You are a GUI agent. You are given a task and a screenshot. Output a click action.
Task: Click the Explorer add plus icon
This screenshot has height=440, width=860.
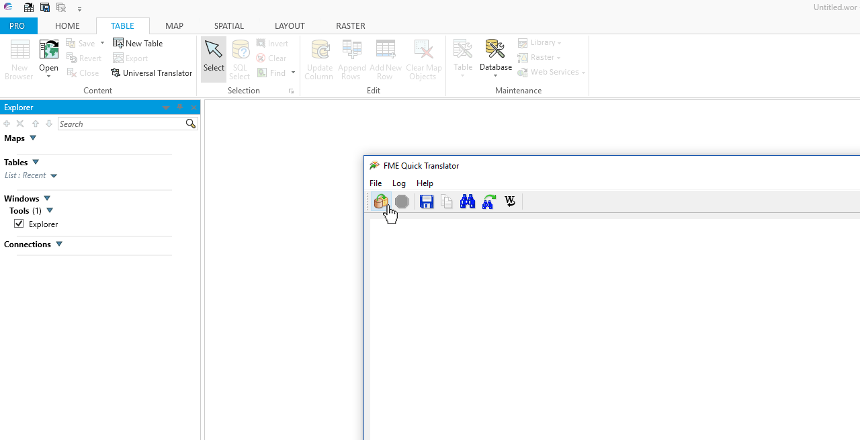[x=7, y=124]
